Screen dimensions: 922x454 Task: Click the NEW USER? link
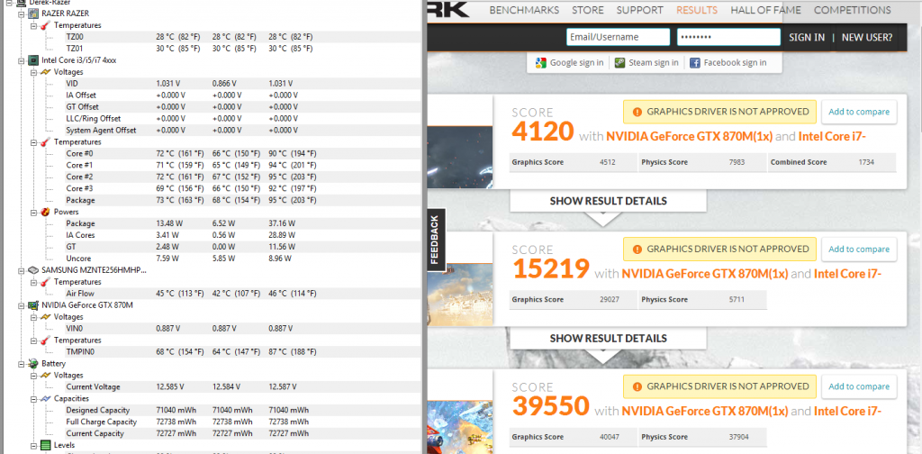click(867, 37)
